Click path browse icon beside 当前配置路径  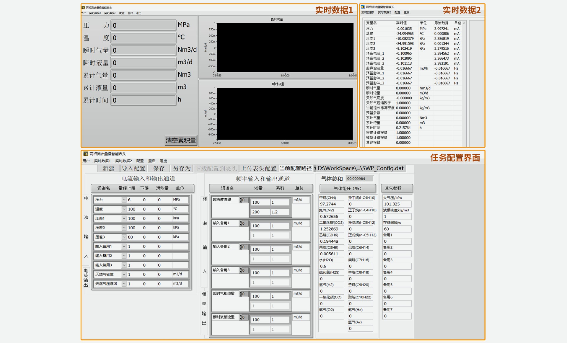click(x=315, y=168)
